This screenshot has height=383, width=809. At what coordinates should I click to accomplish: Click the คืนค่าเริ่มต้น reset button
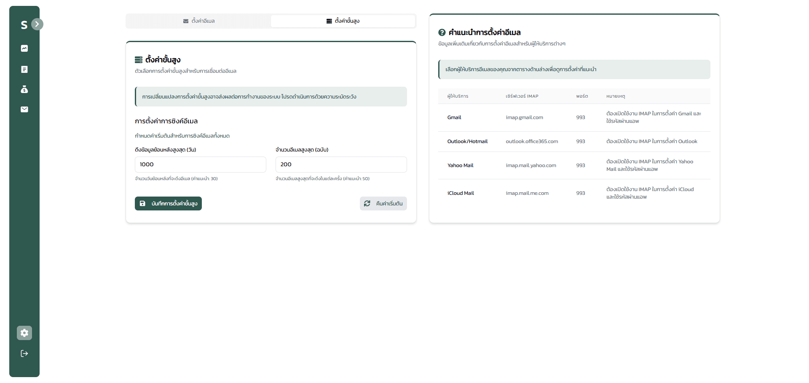click(383, 204)
